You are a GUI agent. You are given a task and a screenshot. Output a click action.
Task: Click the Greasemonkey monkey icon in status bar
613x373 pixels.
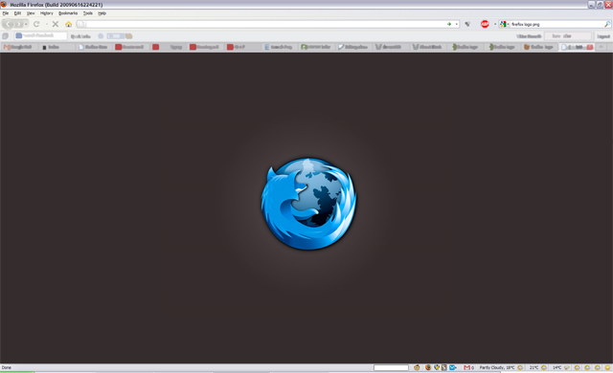tap(417, 367)
